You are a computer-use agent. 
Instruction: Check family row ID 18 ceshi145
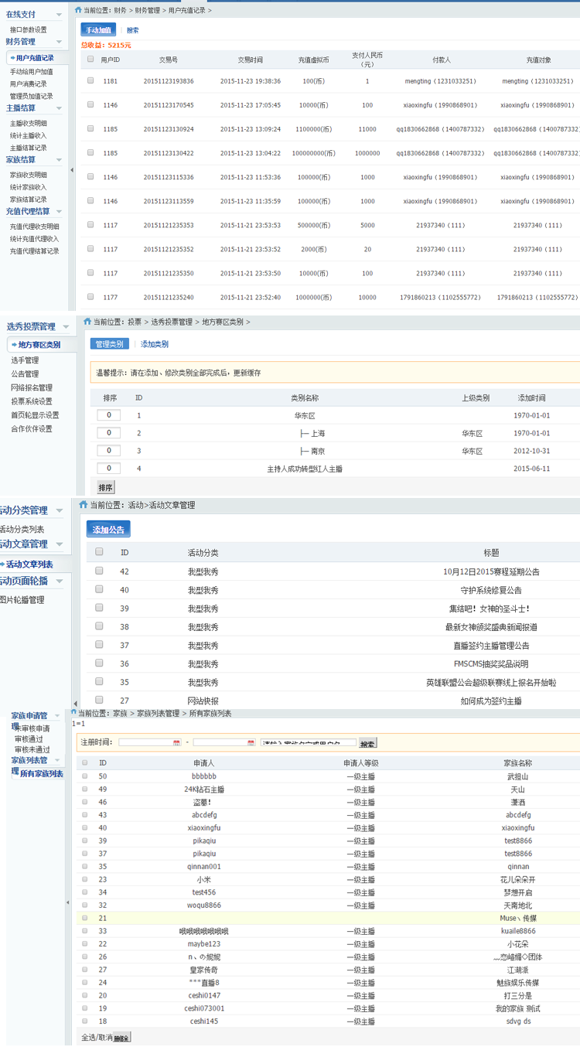pos(85,1021)
